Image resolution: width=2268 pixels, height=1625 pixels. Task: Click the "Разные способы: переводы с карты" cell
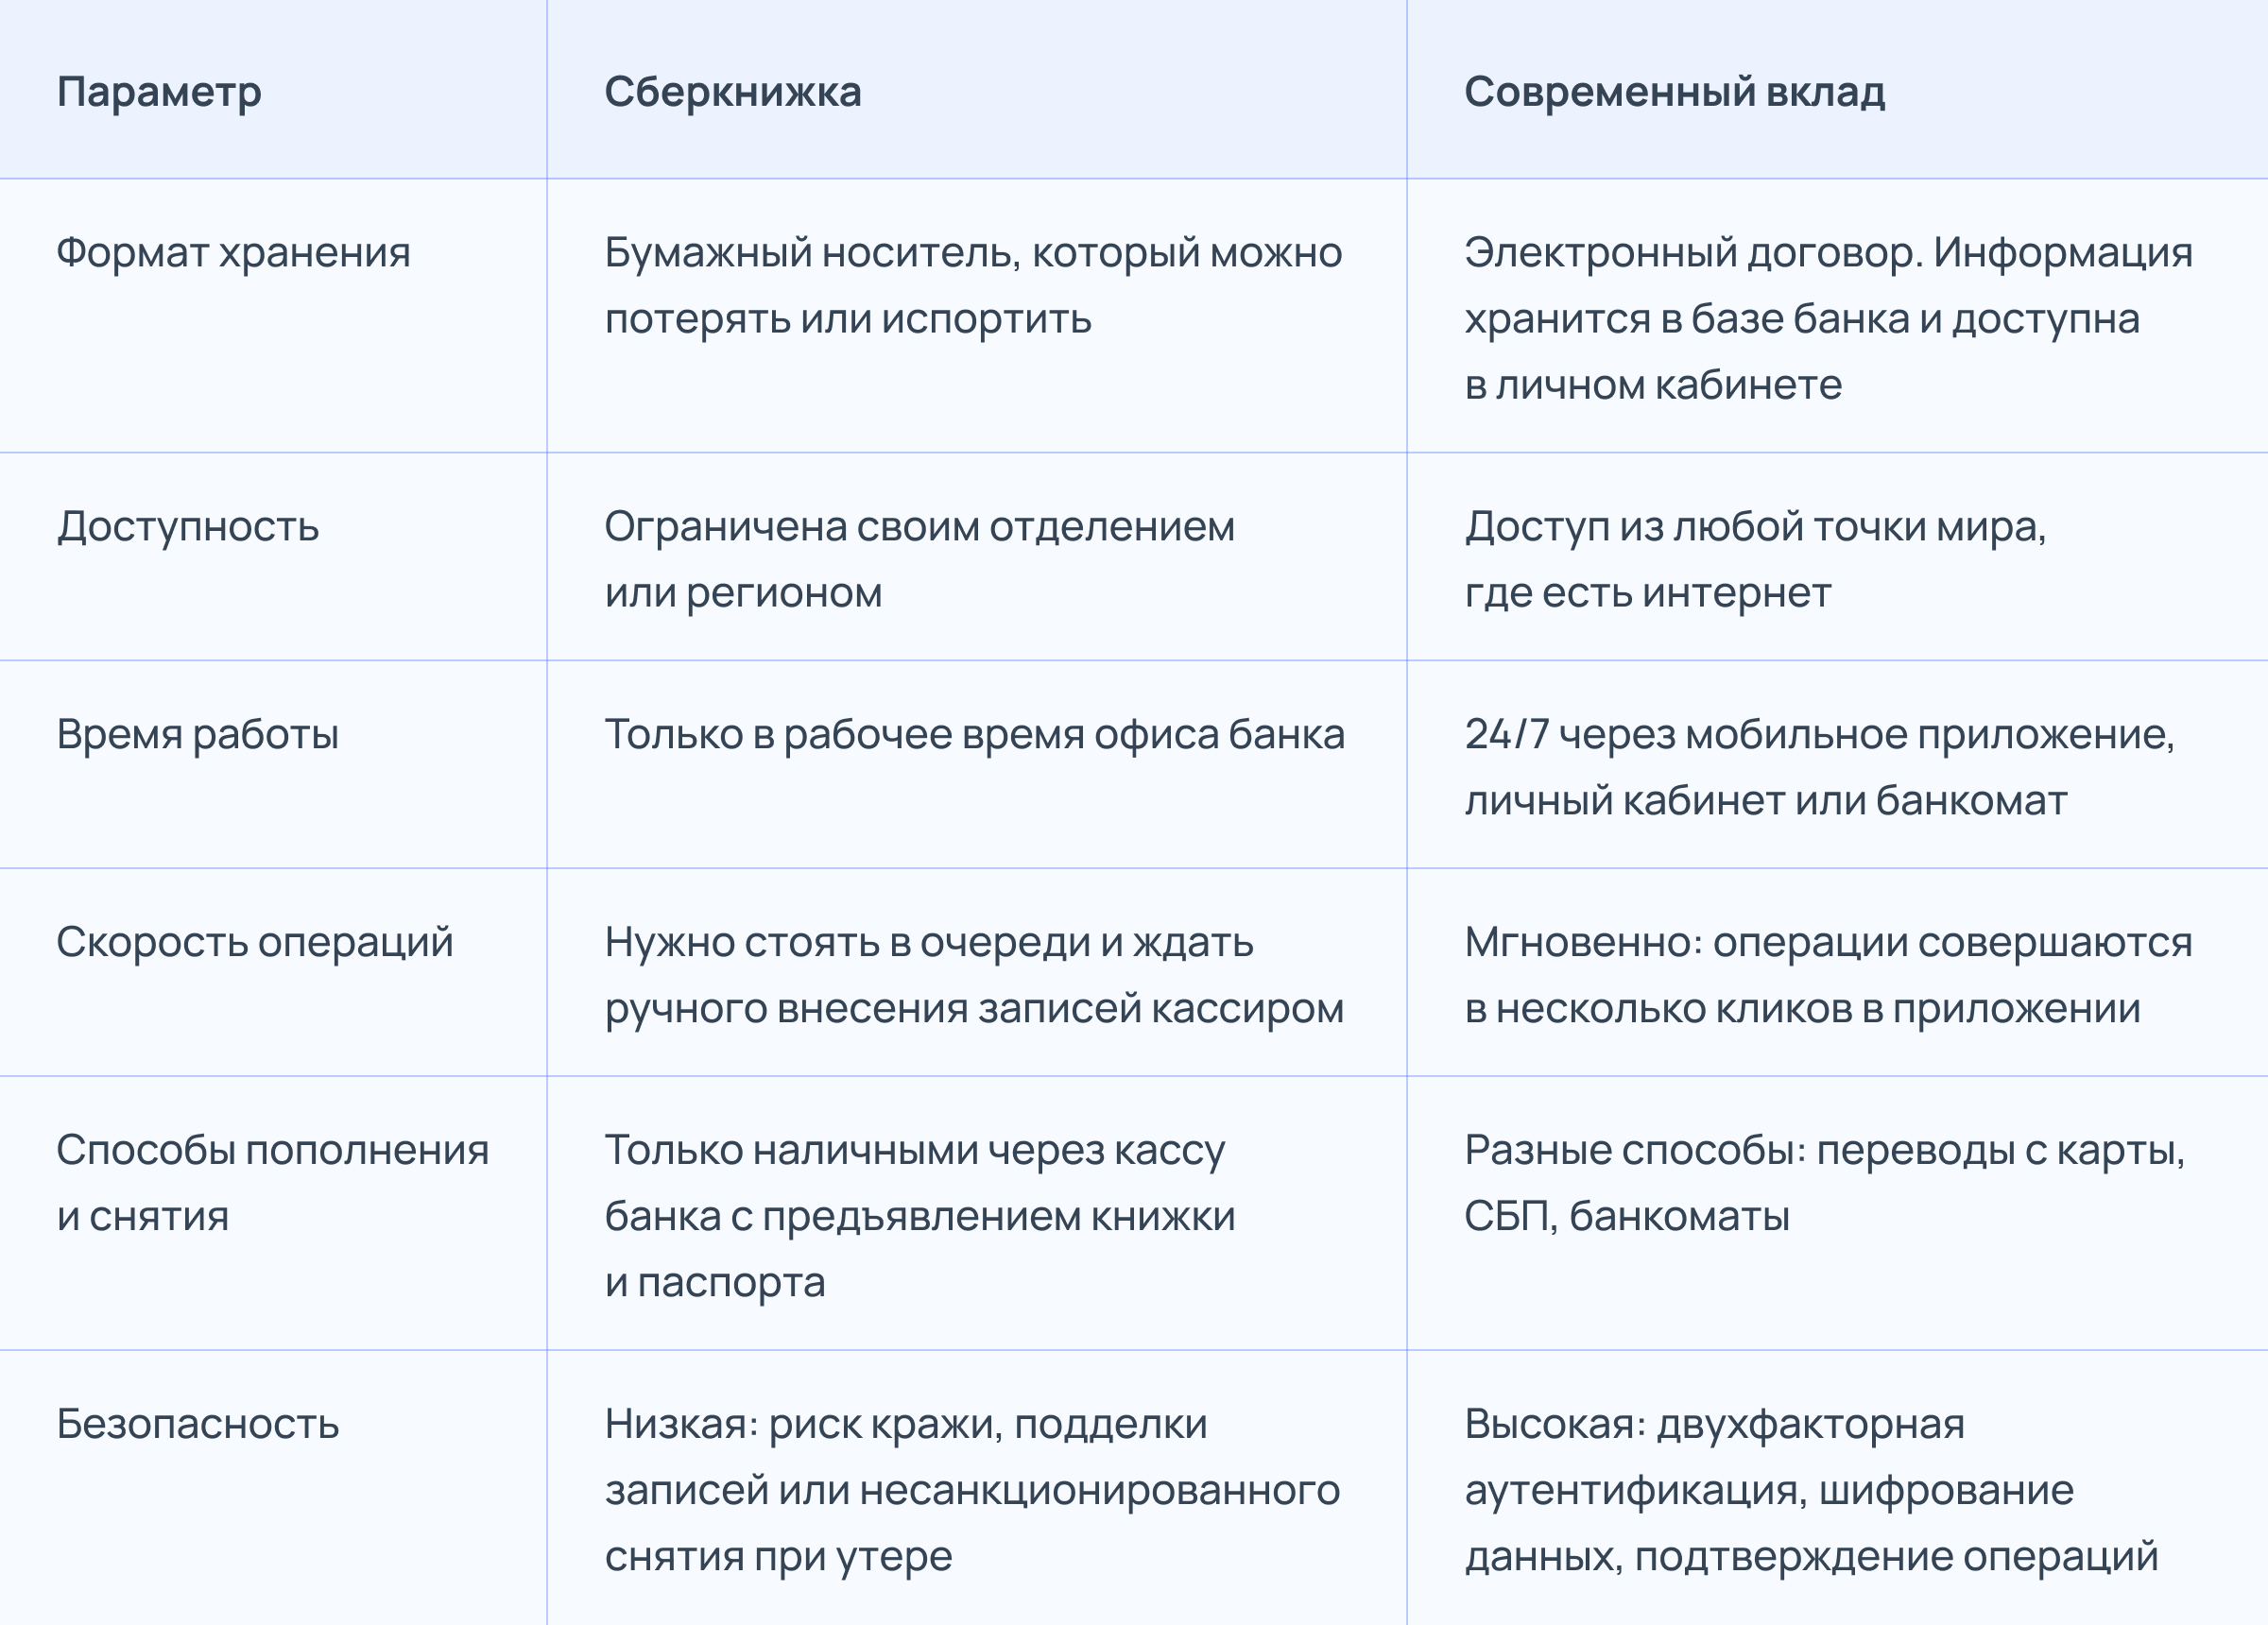pos(1824,1183)
